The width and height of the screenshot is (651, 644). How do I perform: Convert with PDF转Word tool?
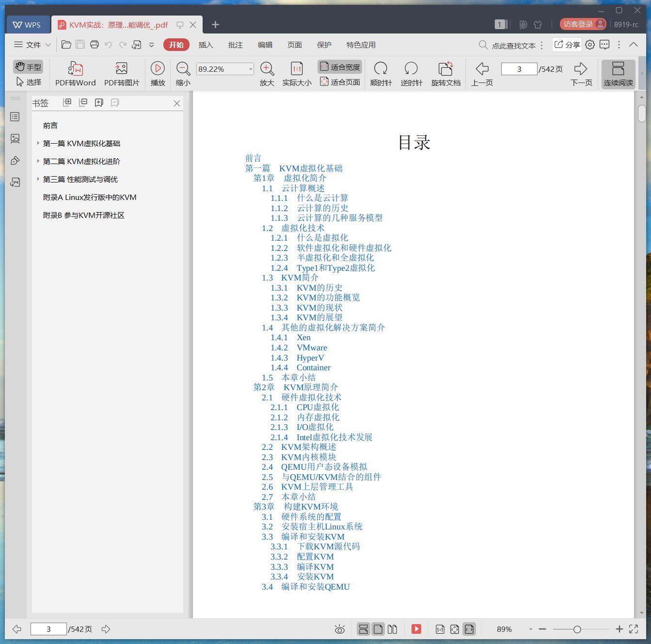click(76, 74)
